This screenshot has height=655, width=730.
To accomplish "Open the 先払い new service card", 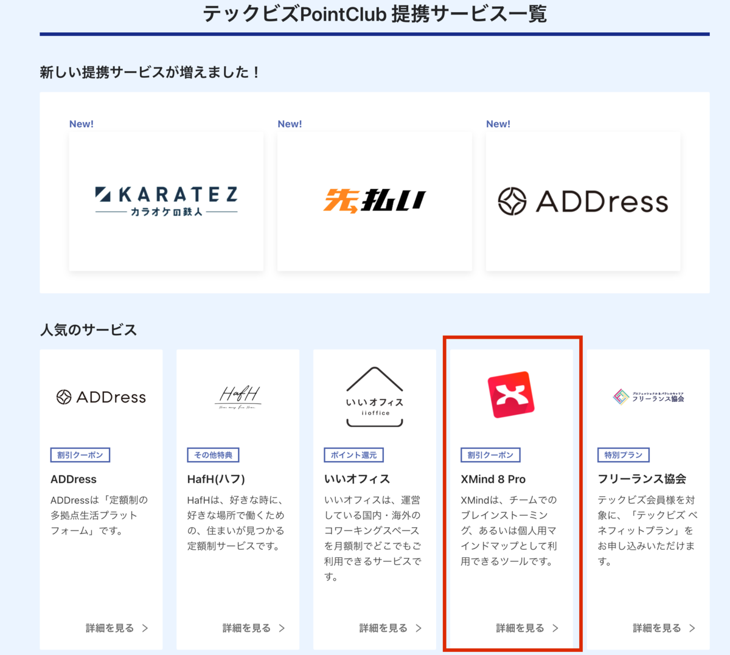I will (375, 201).
